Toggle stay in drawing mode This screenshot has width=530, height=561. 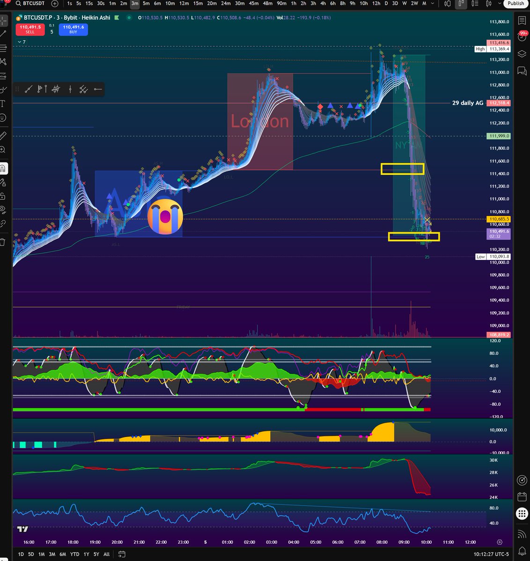coord(3,182)
